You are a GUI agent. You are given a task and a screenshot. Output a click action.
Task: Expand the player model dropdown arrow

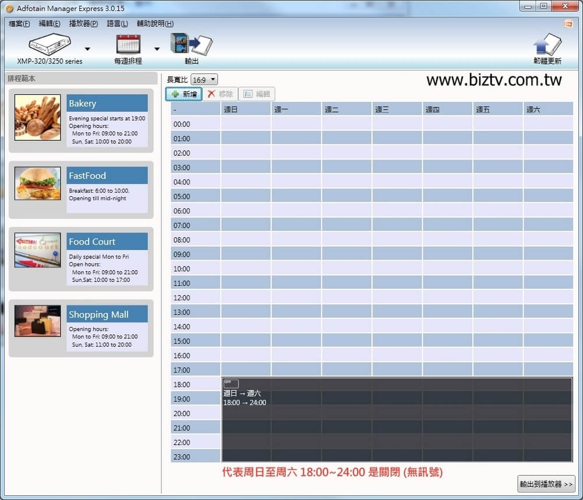(x=87, y=49)
